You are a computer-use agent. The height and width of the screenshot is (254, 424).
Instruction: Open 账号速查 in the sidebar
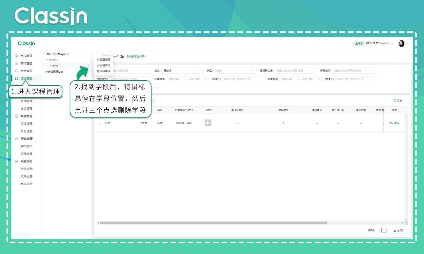27,131
